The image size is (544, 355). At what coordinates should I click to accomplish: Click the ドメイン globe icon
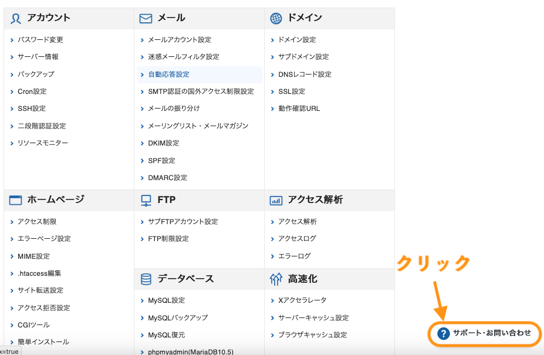276,18
